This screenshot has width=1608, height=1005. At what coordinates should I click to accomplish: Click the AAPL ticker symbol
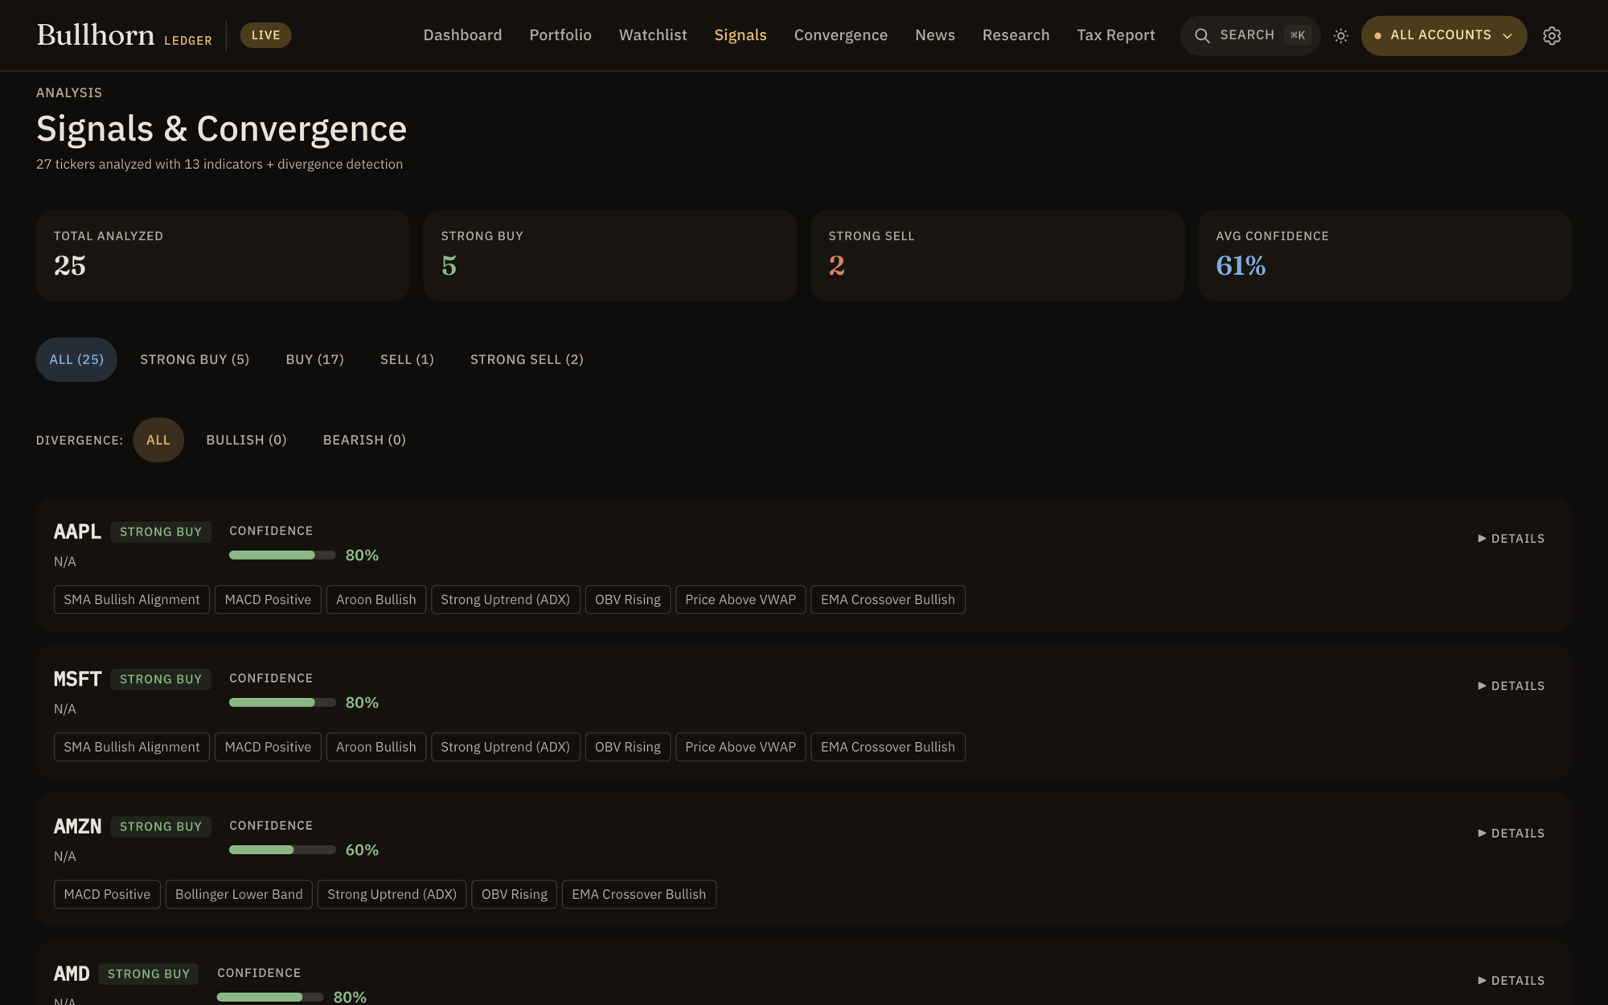pos(77,531)
